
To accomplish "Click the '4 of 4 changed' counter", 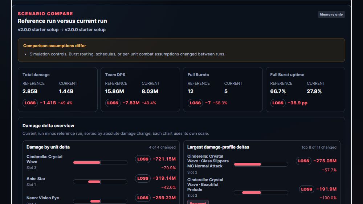I will click(162, 147).
